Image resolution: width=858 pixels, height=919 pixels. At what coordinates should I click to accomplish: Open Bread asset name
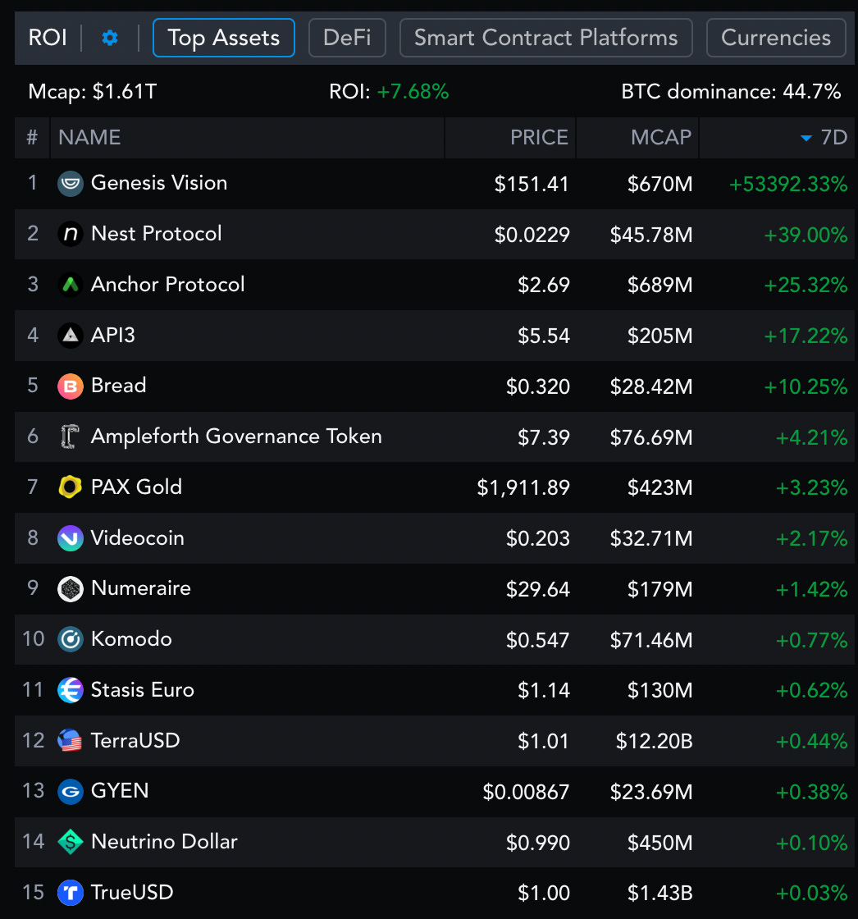pos(118,386)
